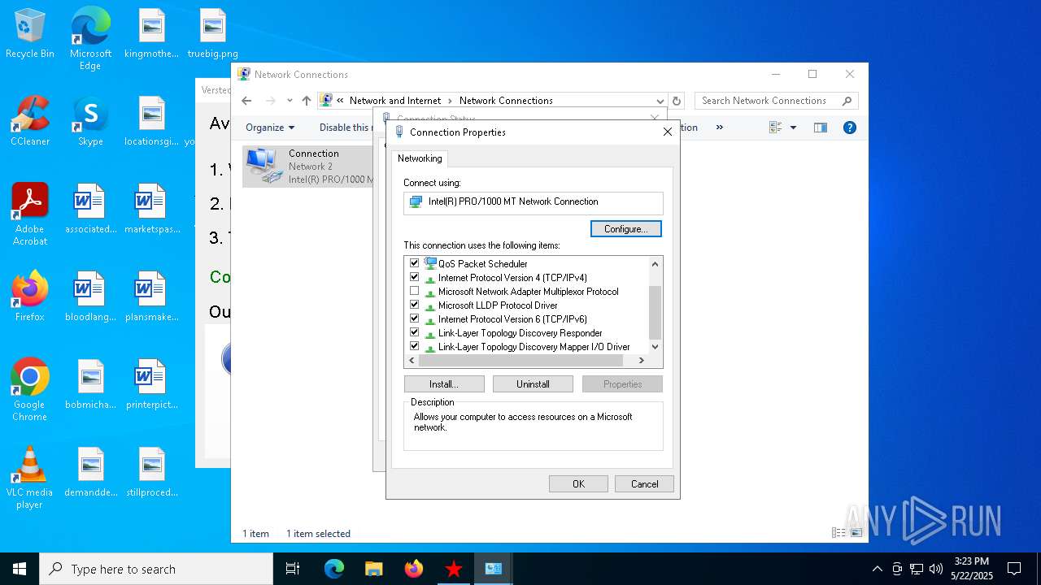
Task: Show hidden system tray icons
Action: pyautogui.click(x=877, y=569)
